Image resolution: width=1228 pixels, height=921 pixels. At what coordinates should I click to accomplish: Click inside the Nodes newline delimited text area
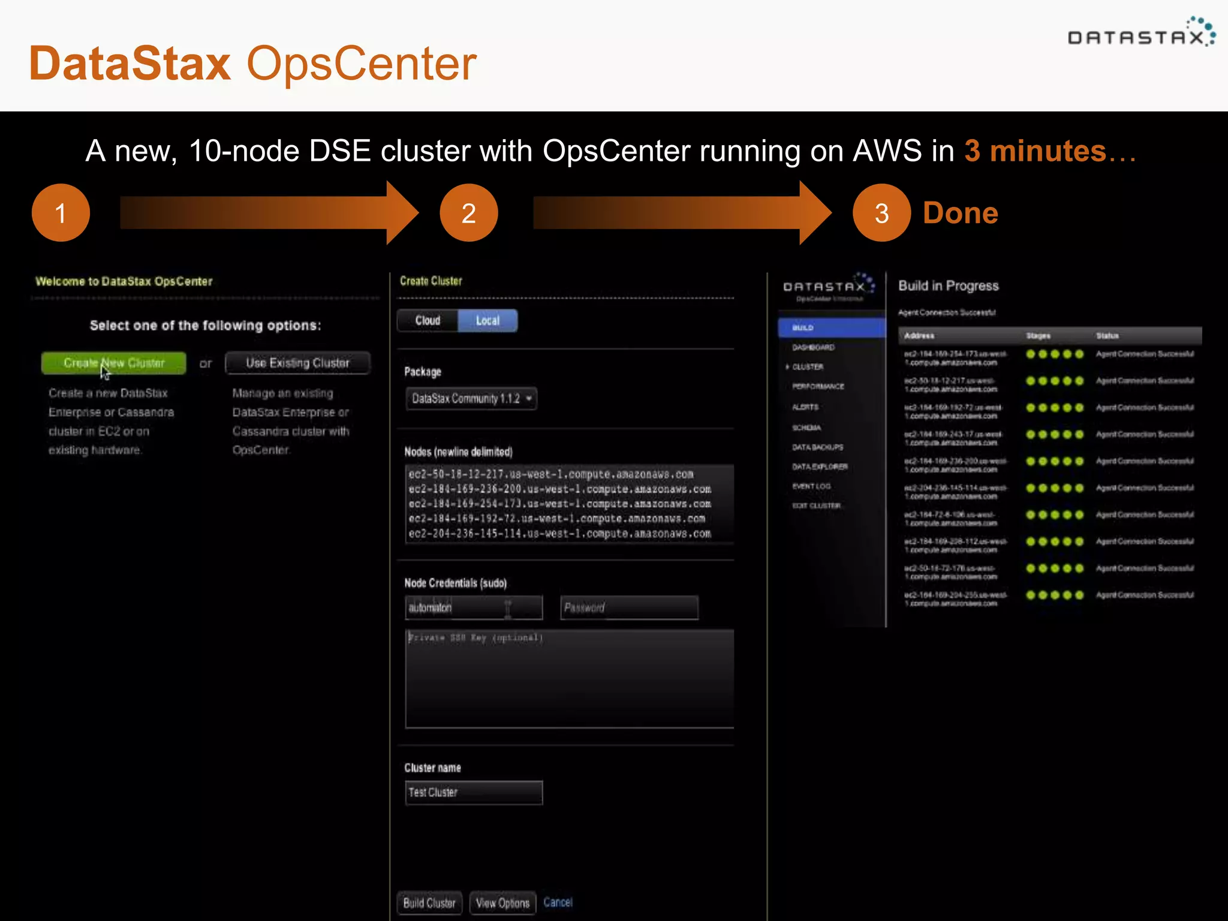(570, 504)
